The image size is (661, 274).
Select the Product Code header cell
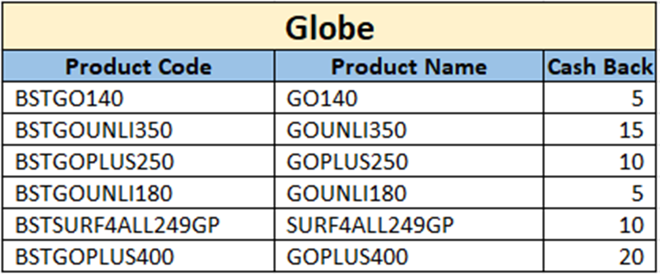138,67
